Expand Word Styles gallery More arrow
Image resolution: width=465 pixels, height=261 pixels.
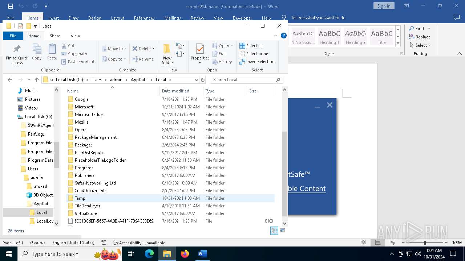398,43
